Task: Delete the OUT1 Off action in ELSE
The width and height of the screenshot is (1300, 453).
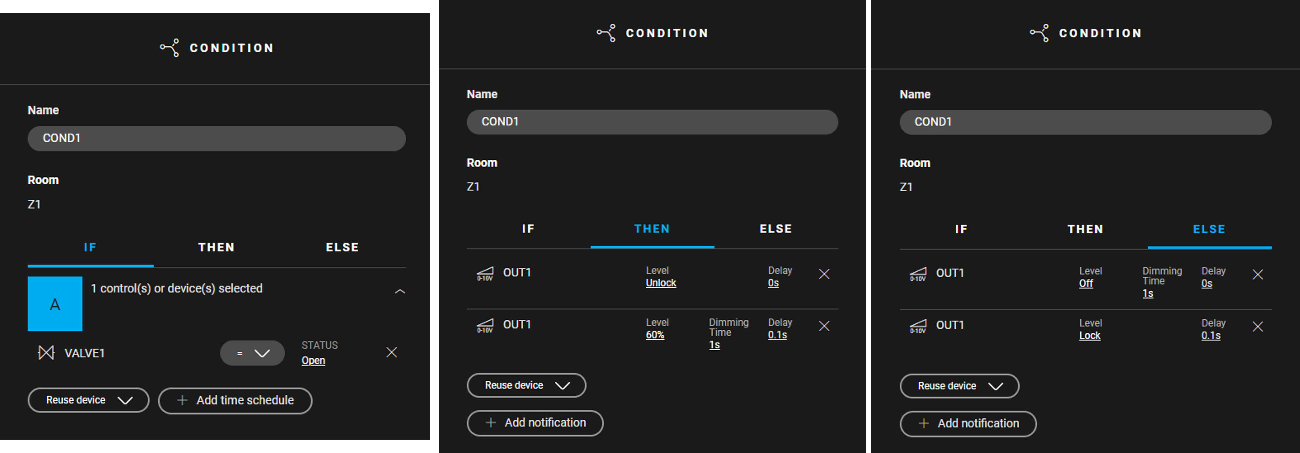Action: pyautogui.click(x=1257, y=274)
